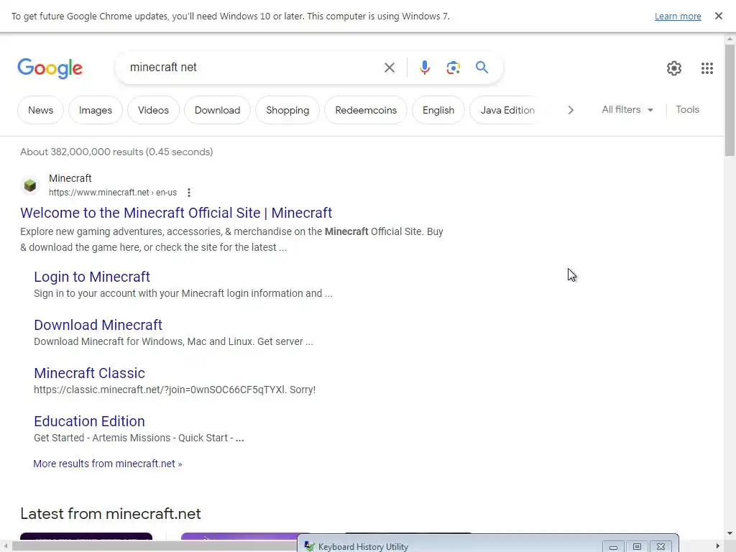This screenshot has width=736, height=552.
Task: Close the Keyboard History Utility window
Action: (661, 547)
